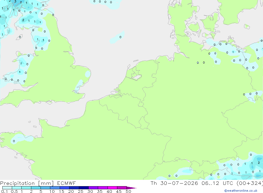Click the legend label "30"
The height and width of the screenshot is (193, 263).
(90, 191)
